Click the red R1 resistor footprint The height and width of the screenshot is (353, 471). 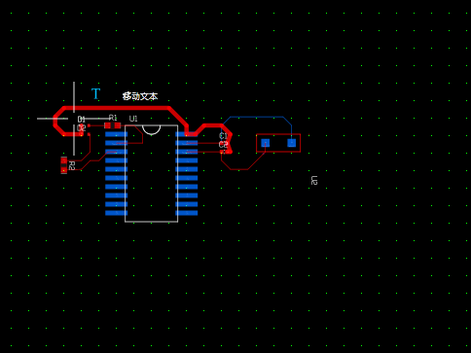coord(113,125)
